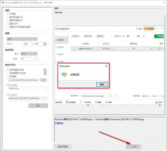Select 根据 EXIF 信息自动旋转 option
The image size is (167, 151).
point(8,27)
